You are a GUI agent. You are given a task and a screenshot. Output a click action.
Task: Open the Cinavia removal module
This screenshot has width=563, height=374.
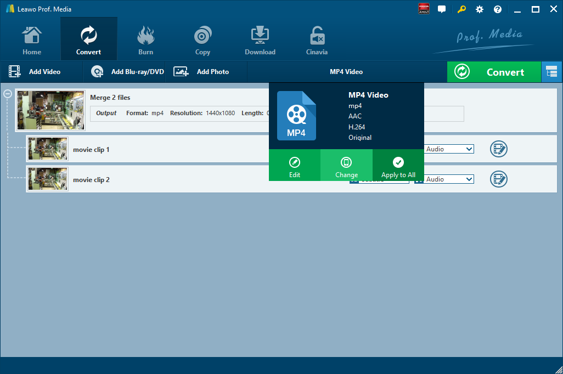317,41
